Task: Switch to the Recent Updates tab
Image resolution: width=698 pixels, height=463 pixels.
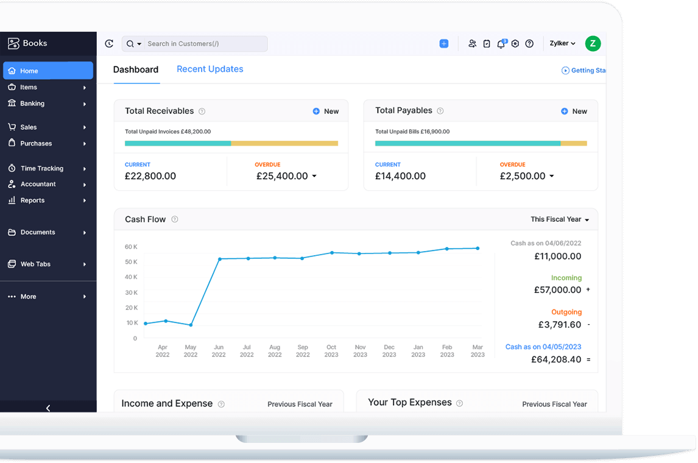Action: point(210,69)
